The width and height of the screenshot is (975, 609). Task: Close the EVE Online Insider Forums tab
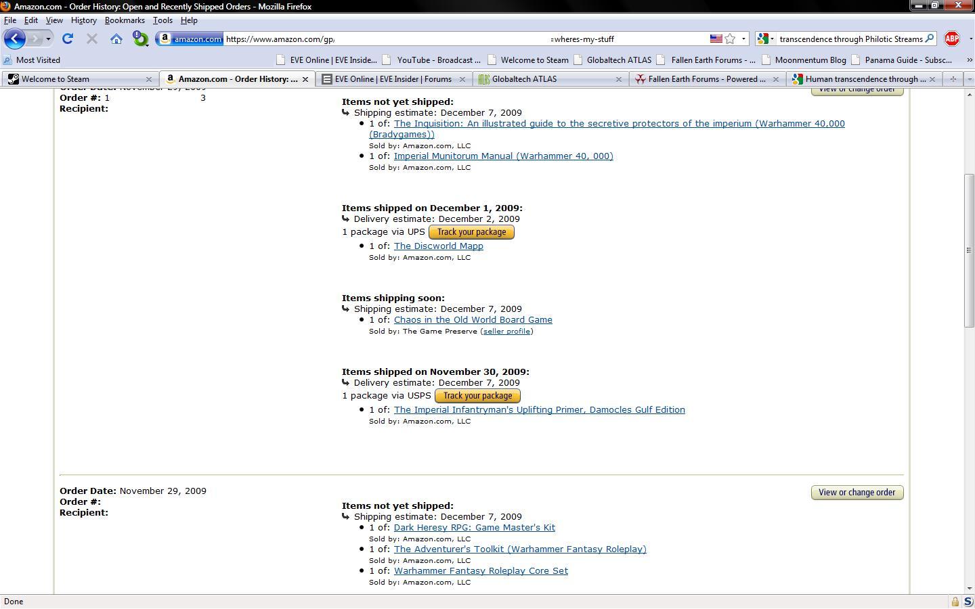coord(462,79)
